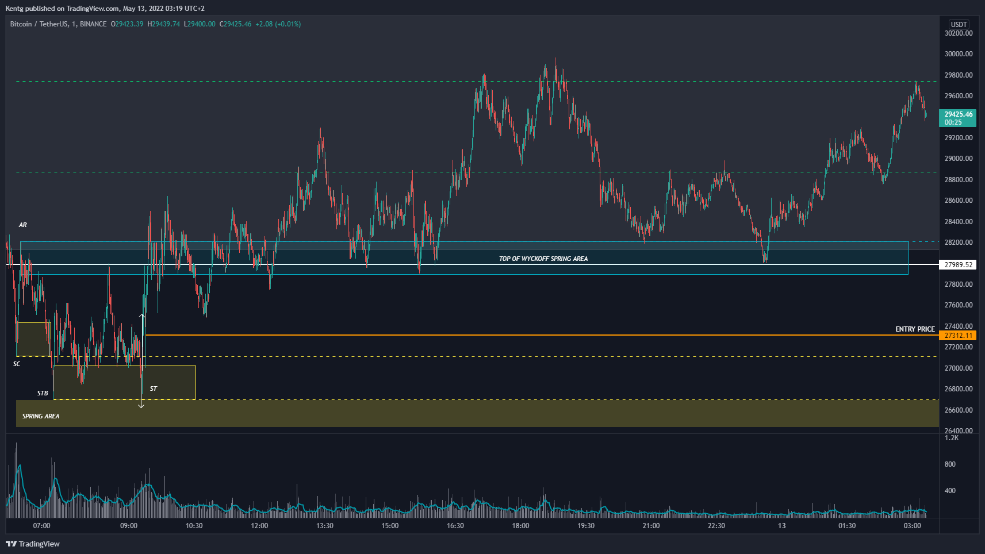
Task: Click the SC annotation label
Action: [17, 364]
